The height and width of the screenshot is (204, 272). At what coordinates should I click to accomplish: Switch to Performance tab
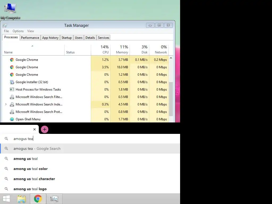30,38
